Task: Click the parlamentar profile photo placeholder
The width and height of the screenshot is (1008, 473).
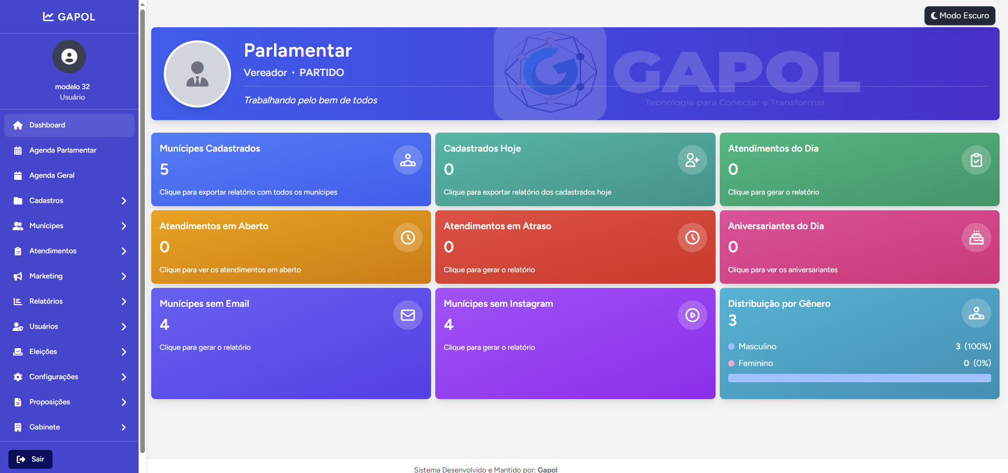Action: pyautogui.click(x=197, y=74)
